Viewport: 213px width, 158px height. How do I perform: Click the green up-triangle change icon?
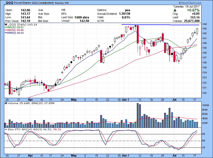point(175,10)
